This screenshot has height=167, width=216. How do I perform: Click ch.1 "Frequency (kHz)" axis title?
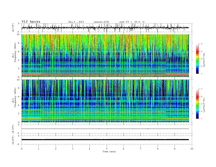click(15, 52)
